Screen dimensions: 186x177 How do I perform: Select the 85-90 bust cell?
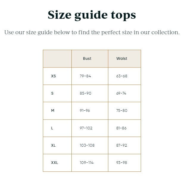(x=85, y=93)
